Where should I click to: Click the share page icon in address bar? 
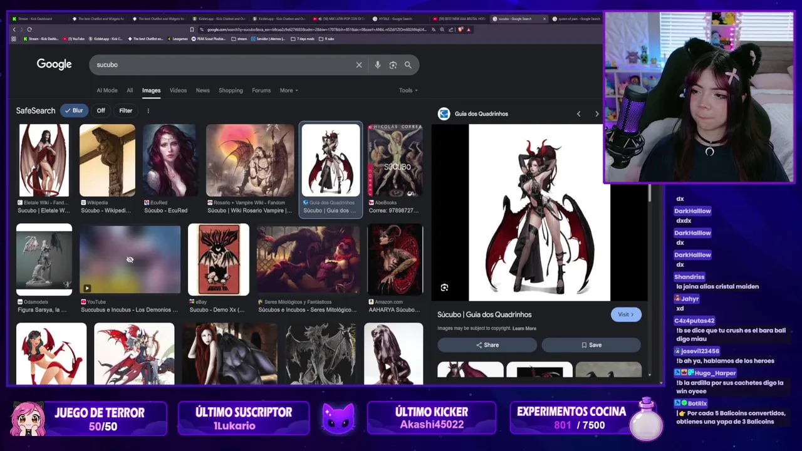tap(451, 29)
